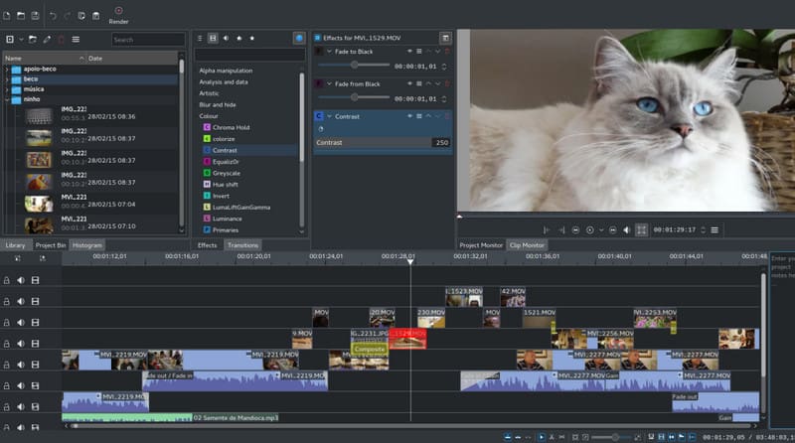The width and height of the screenshot is (795, 443).
Task: Select Greyscale effect
Action: [222, 173]
